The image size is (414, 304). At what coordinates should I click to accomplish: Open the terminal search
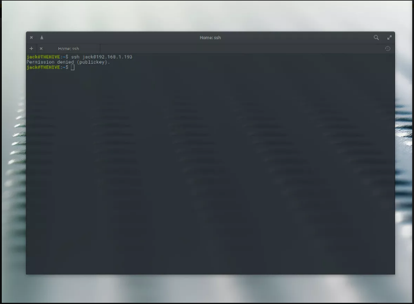376,37
